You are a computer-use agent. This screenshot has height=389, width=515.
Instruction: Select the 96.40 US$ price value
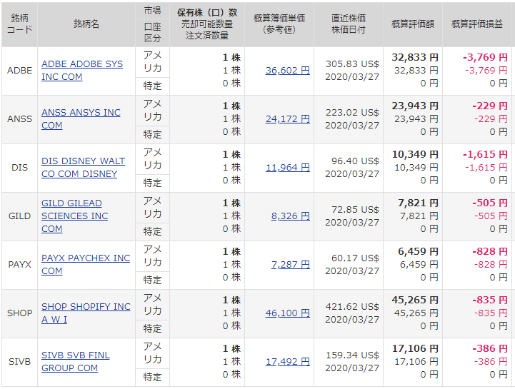coord(355,161)
